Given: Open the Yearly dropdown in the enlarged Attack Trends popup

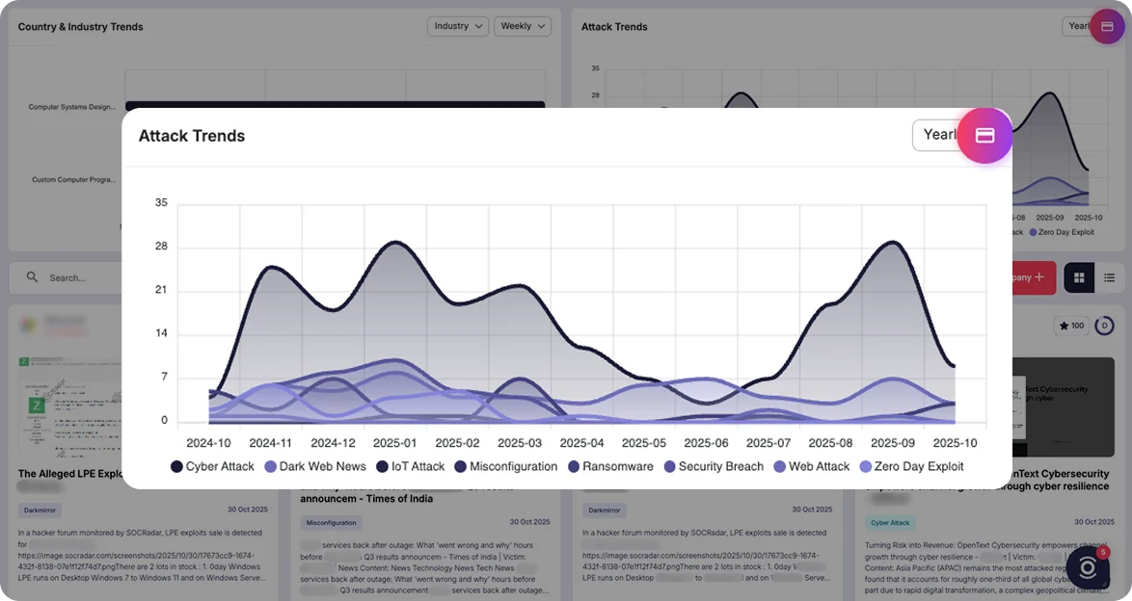Looking at the screenshot, I should click(936, 135).
